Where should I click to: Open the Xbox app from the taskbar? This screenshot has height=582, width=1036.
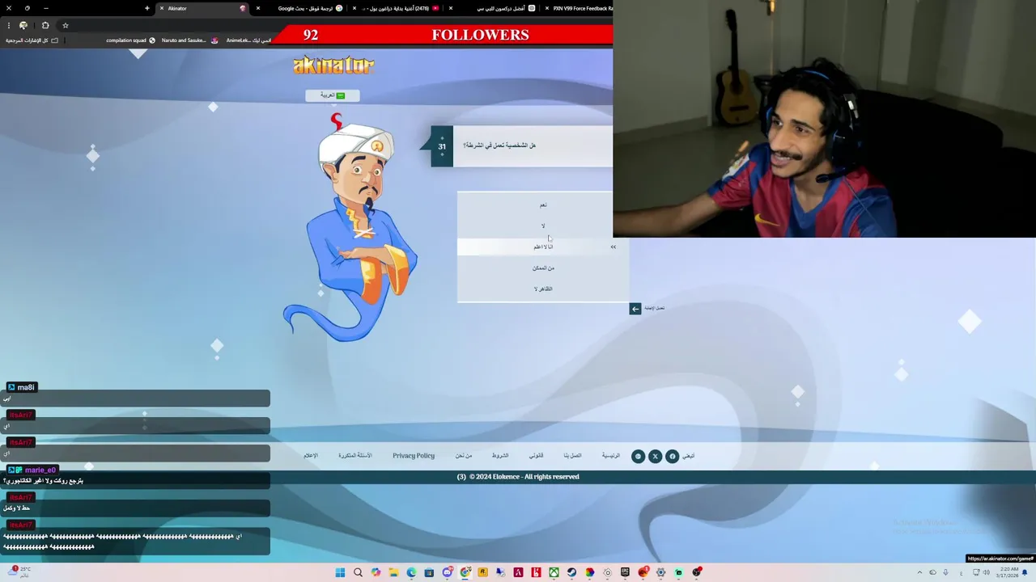click(x=554, y=572)
